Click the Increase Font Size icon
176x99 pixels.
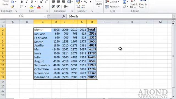pyautogui.click(x=41, y=2)
